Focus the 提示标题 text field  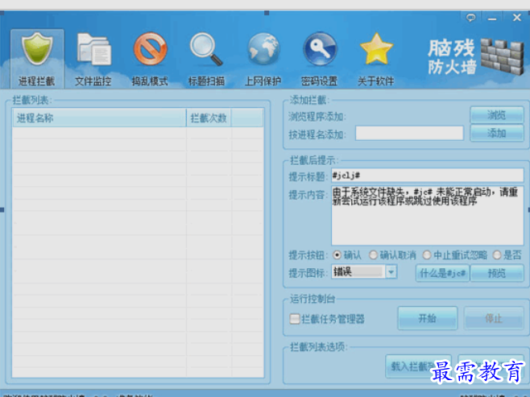(428, 176)
